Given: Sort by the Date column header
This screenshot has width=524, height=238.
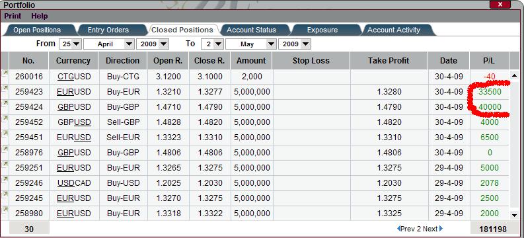Looking at the screenshot, I should 449,61.
